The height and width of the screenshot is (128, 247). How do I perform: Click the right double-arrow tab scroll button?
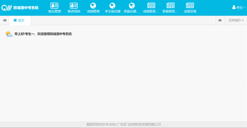(x=220, y=21)
